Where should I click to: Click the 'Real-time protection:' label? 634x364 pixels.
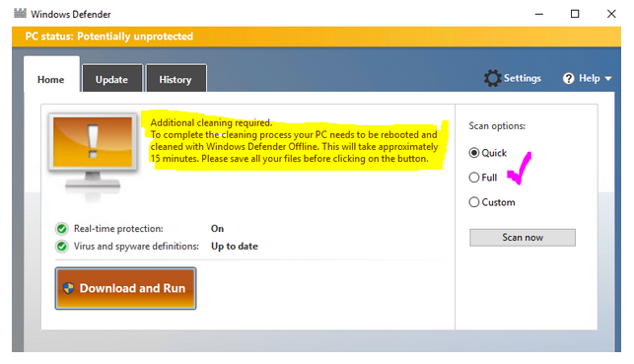click(118, 229)
